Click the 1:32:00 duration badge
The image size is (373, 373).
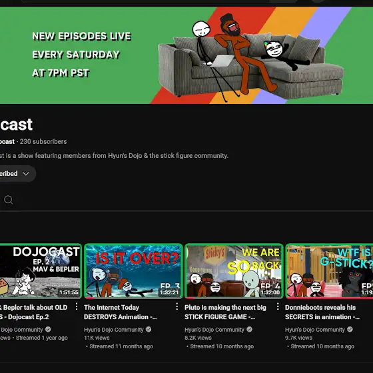pos(270,292)
